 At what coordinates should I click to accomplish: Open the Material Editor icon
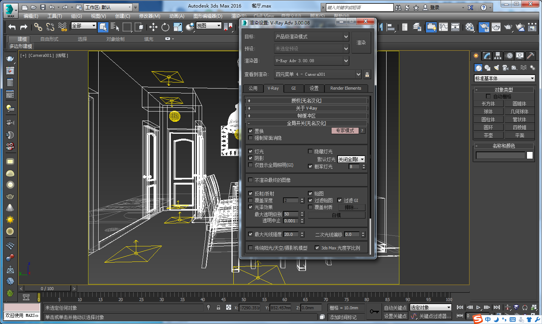(469, 27)
